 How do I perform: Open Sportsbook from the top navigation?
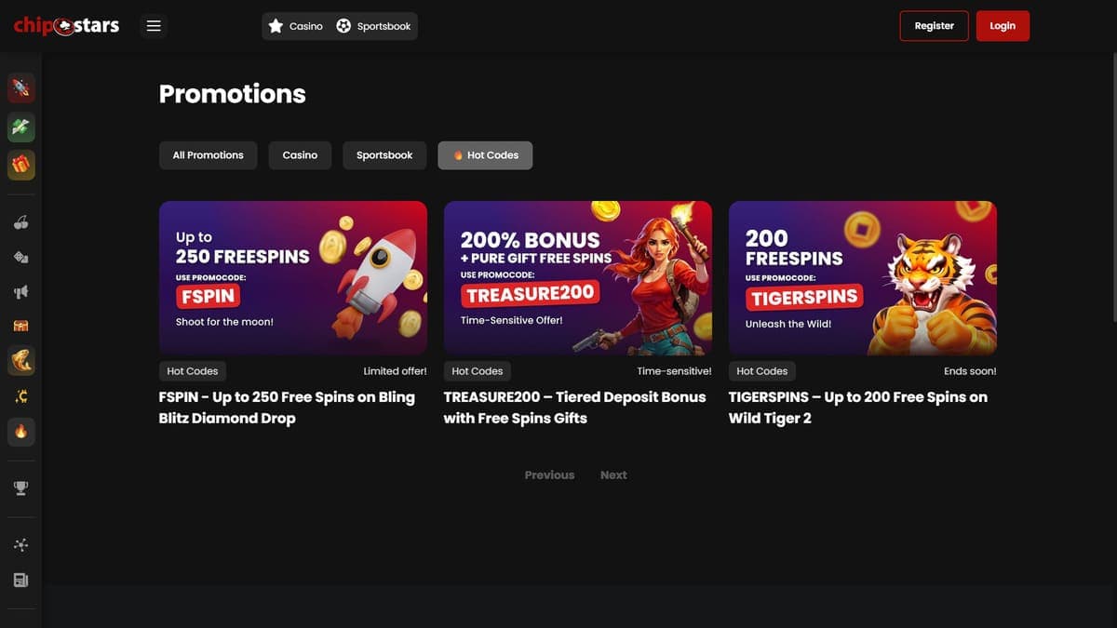pos(374,26)
